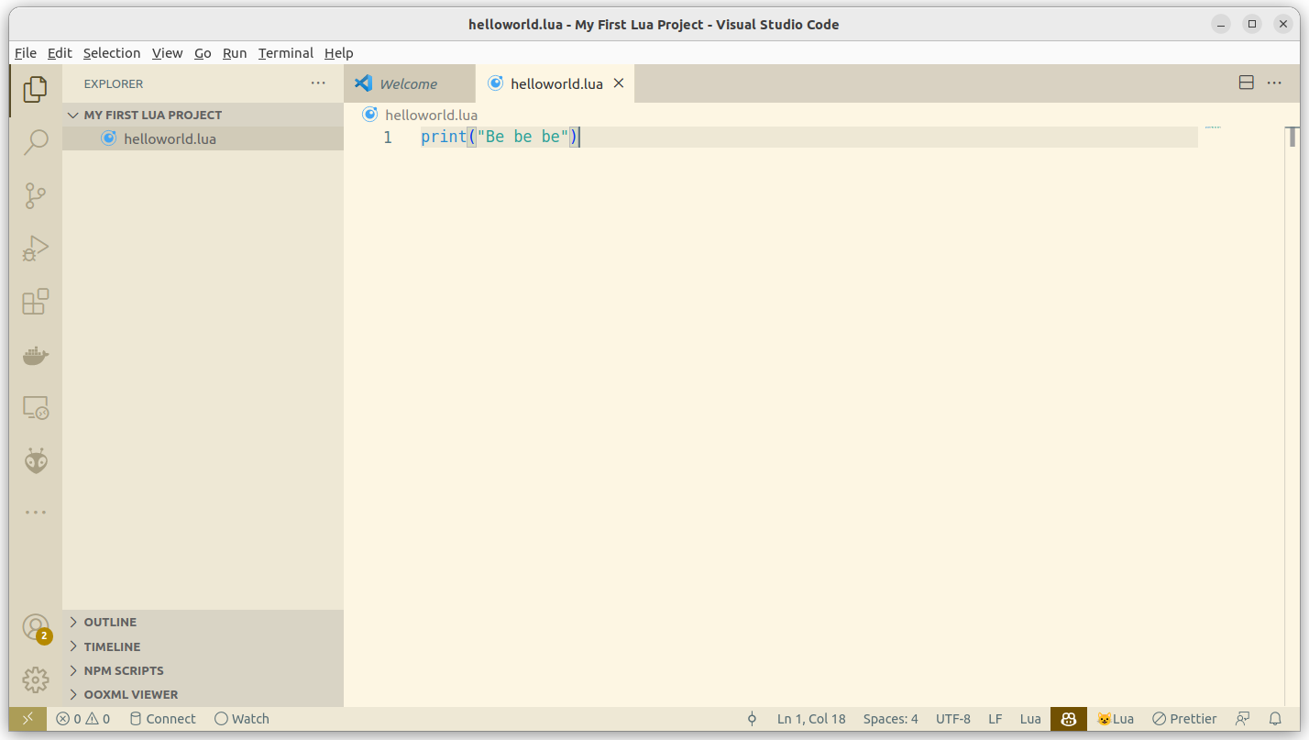Toggle the Watch status bar item

click(x=242, y=719)
